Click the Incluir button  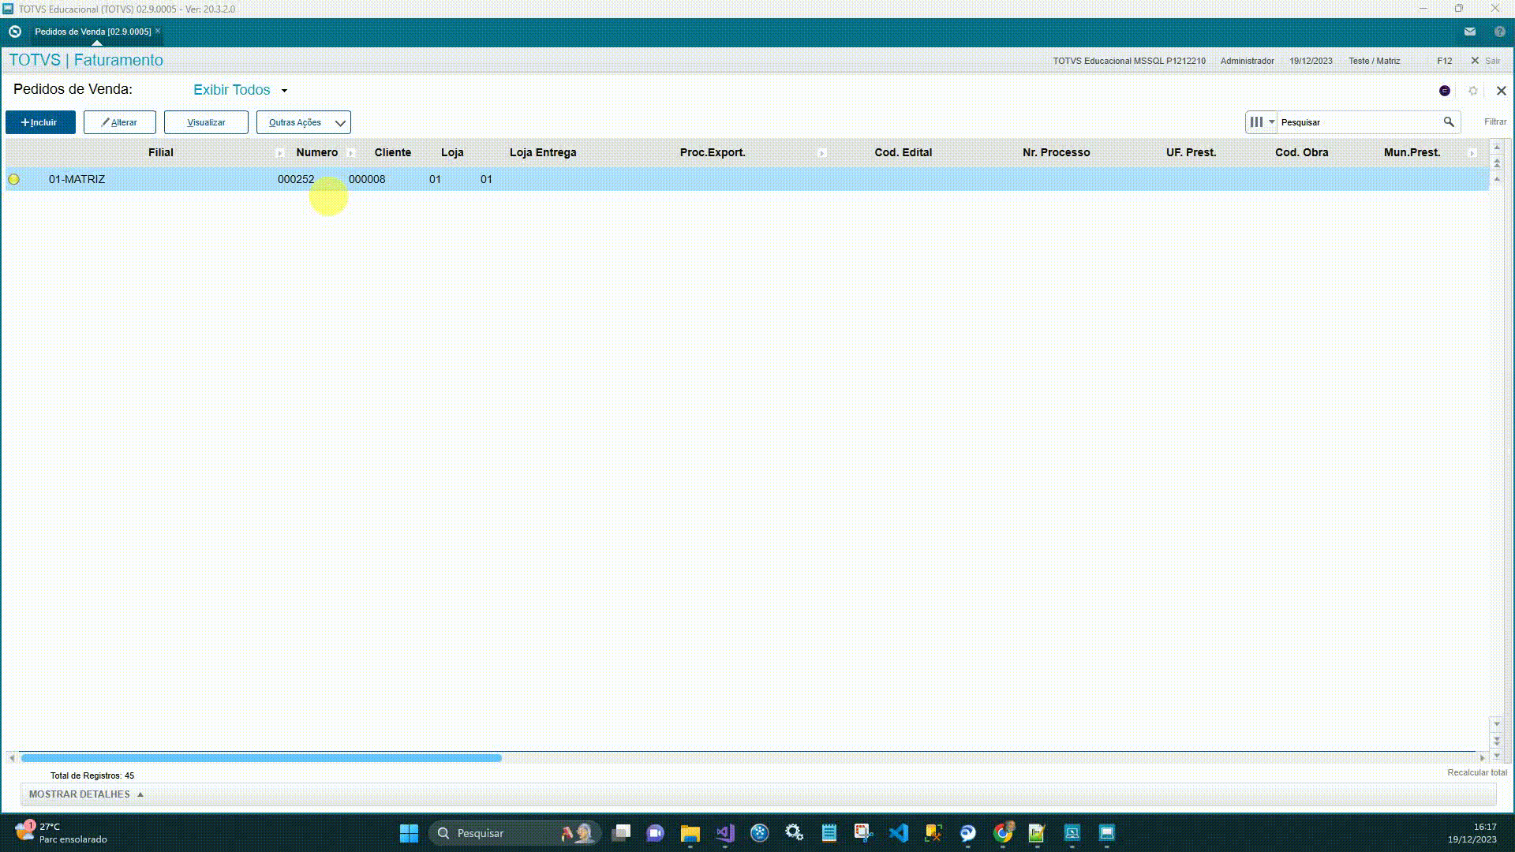pos(40,122)
